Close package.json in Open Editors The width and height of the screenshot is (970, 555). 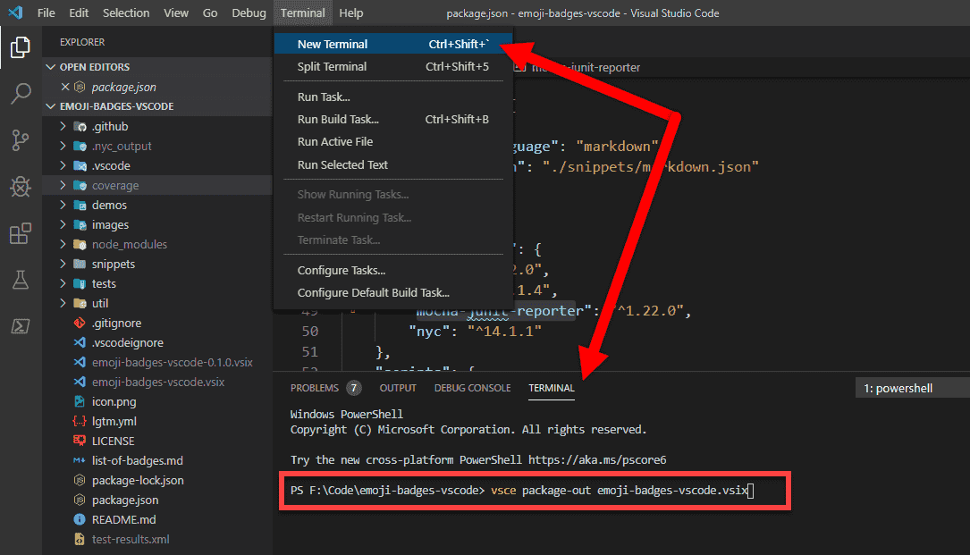click(x=65, y=87)
